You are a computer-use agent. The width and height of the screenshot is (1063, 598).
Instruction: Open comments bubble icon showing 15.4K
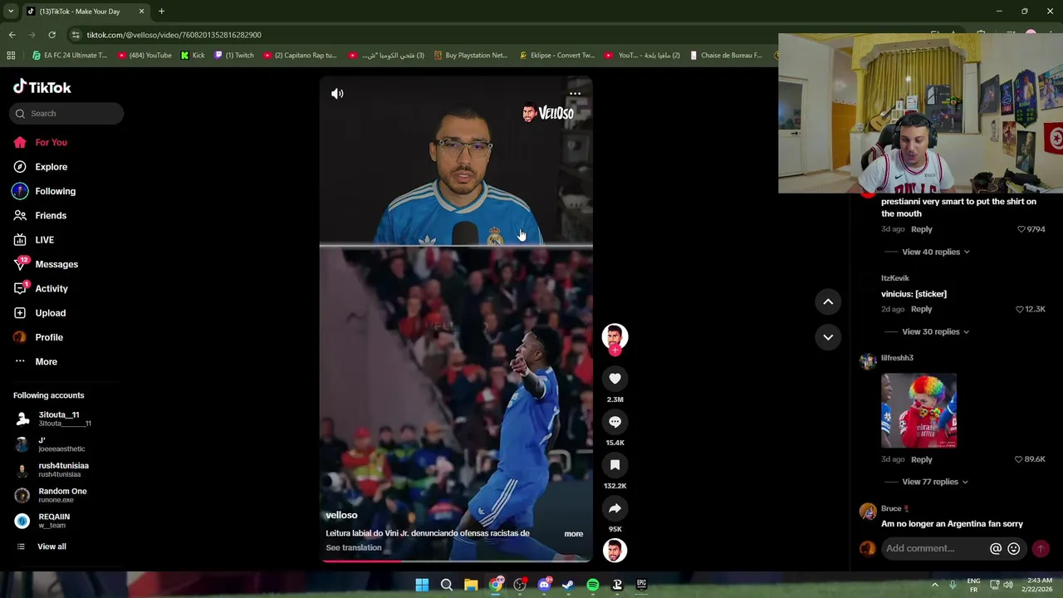click(x=615, y=422)
